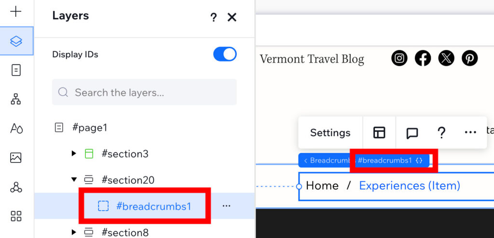The width and height of the screenshot is (494, 238).
Task: Open comments icon in floating toolbar
Action: [x=412, y=133]
